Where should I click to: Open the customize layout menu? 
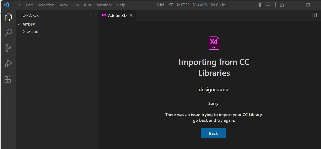tap(282, 5)
